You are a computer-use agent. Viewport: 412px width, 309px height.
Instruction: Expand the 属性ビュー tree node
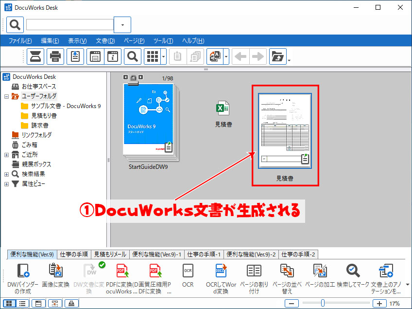pyautogui.click(x=7, y=184)
